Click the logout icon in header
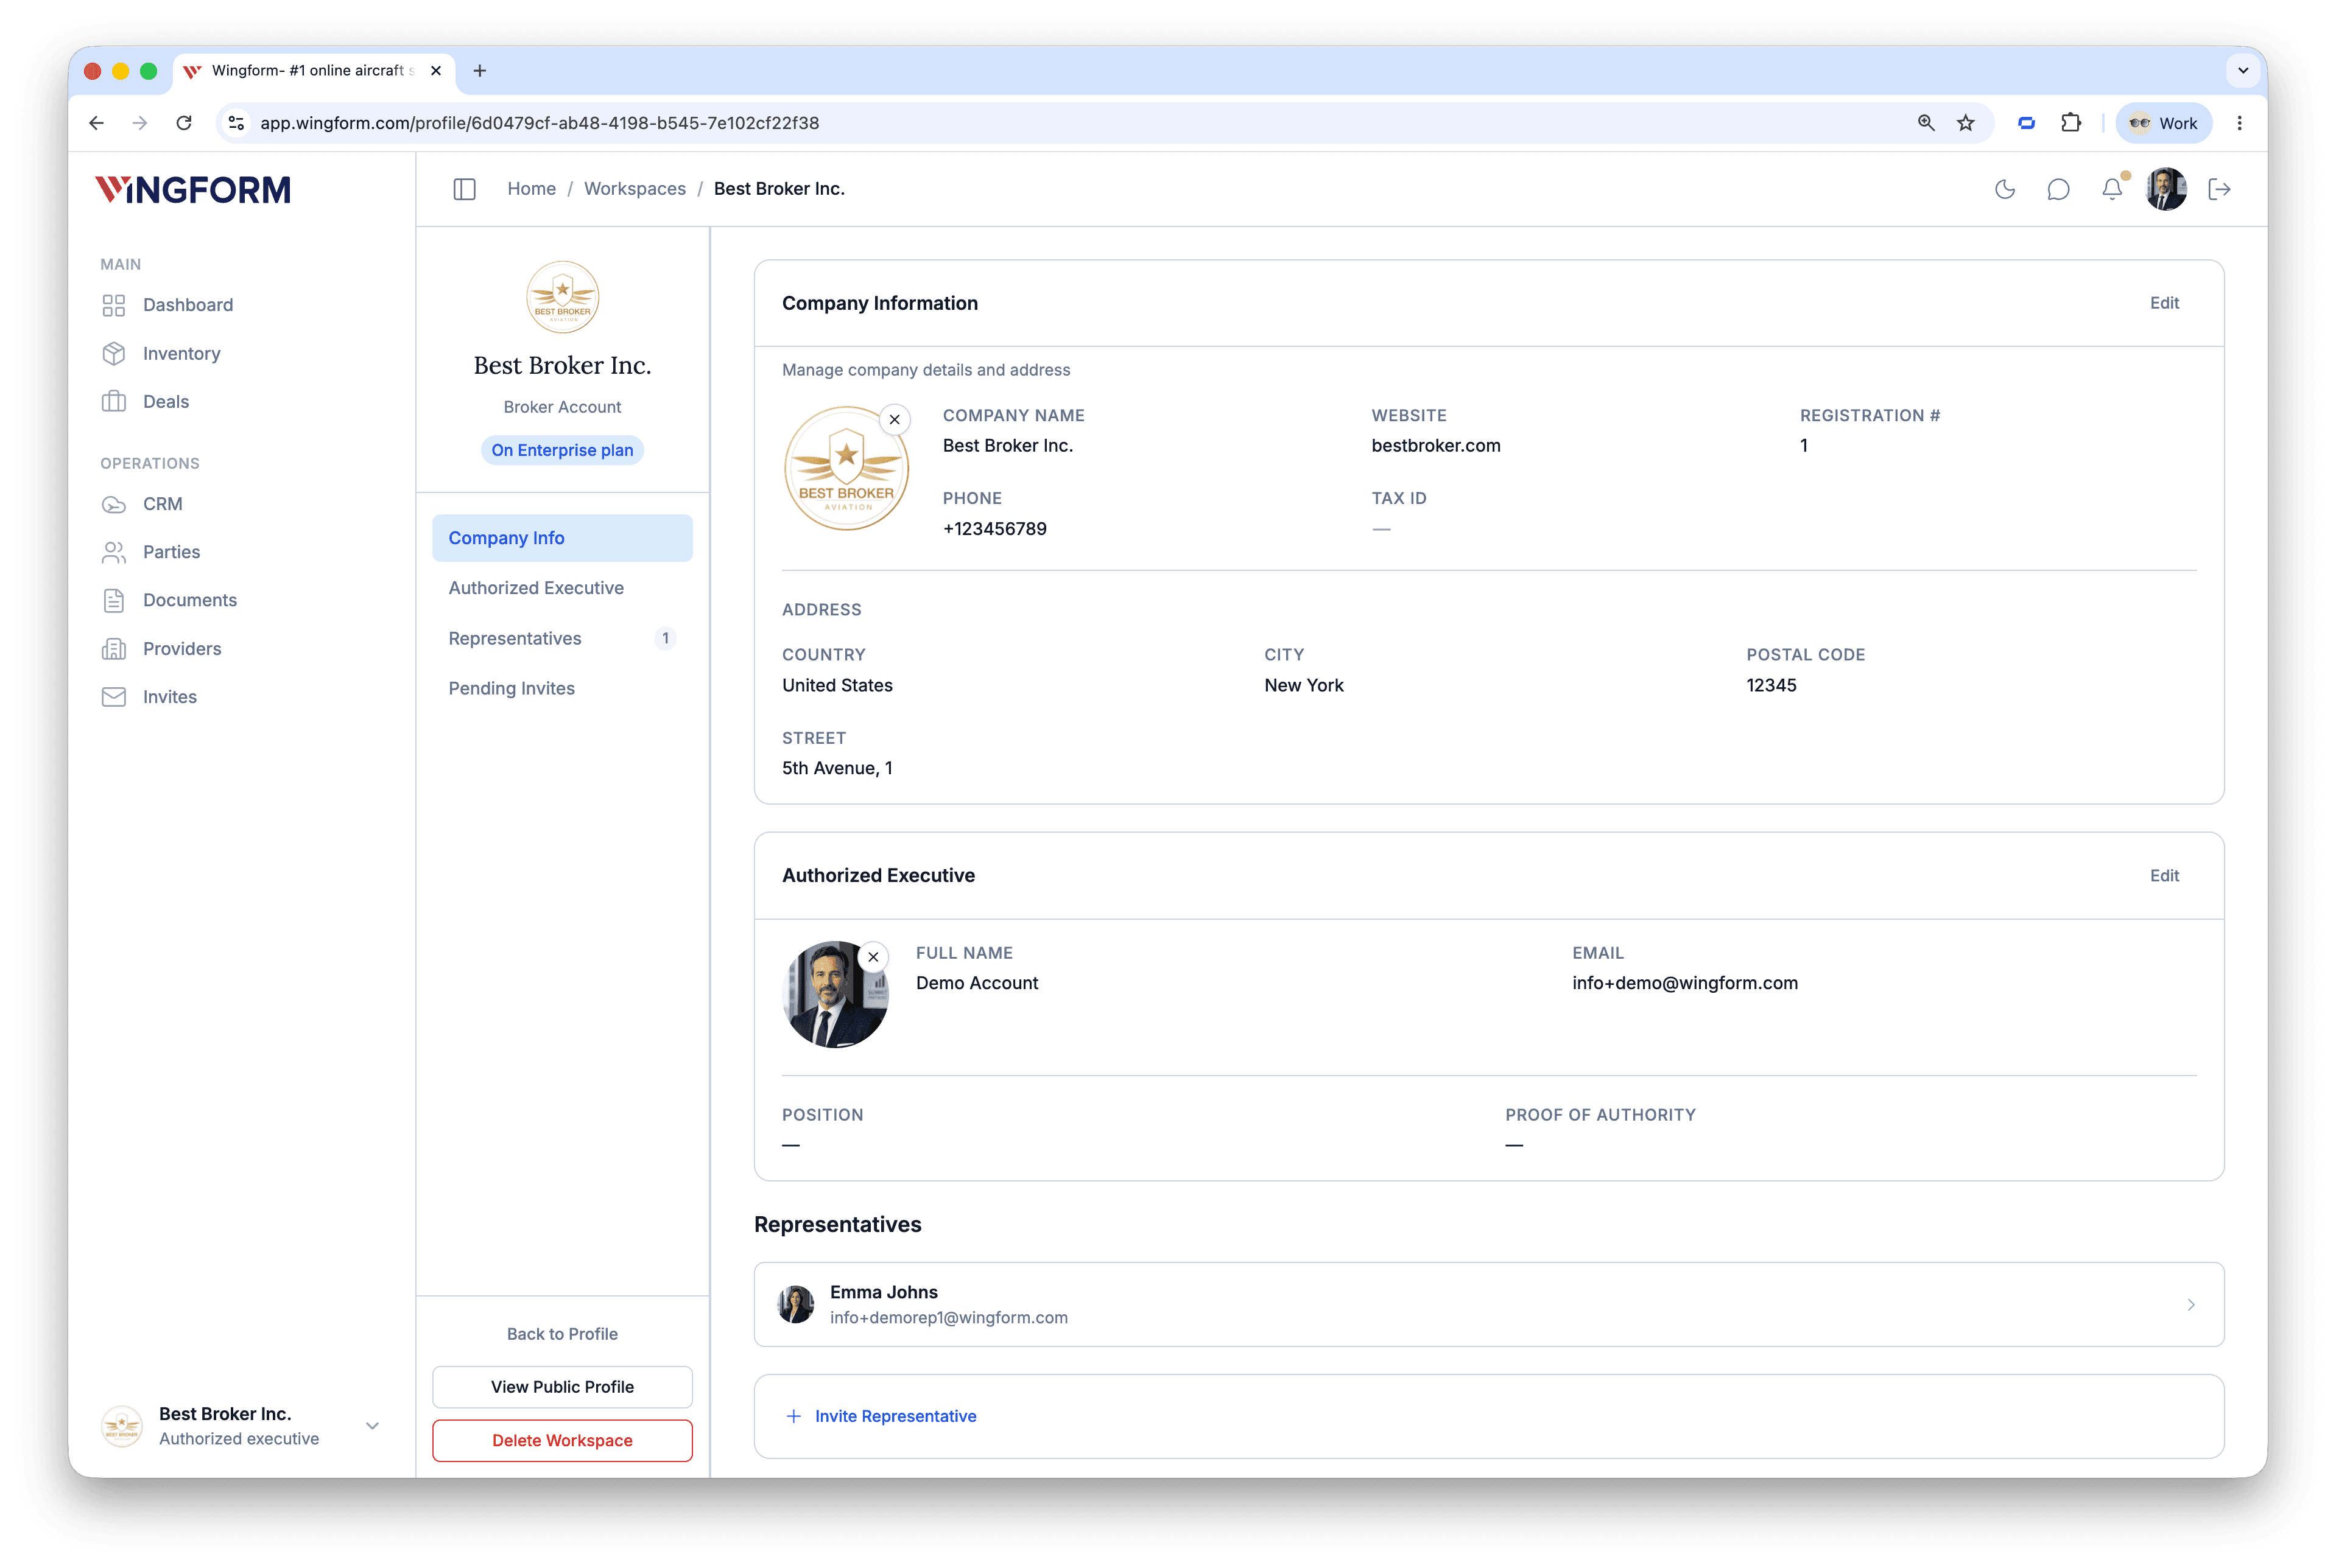 [2220, 189]
